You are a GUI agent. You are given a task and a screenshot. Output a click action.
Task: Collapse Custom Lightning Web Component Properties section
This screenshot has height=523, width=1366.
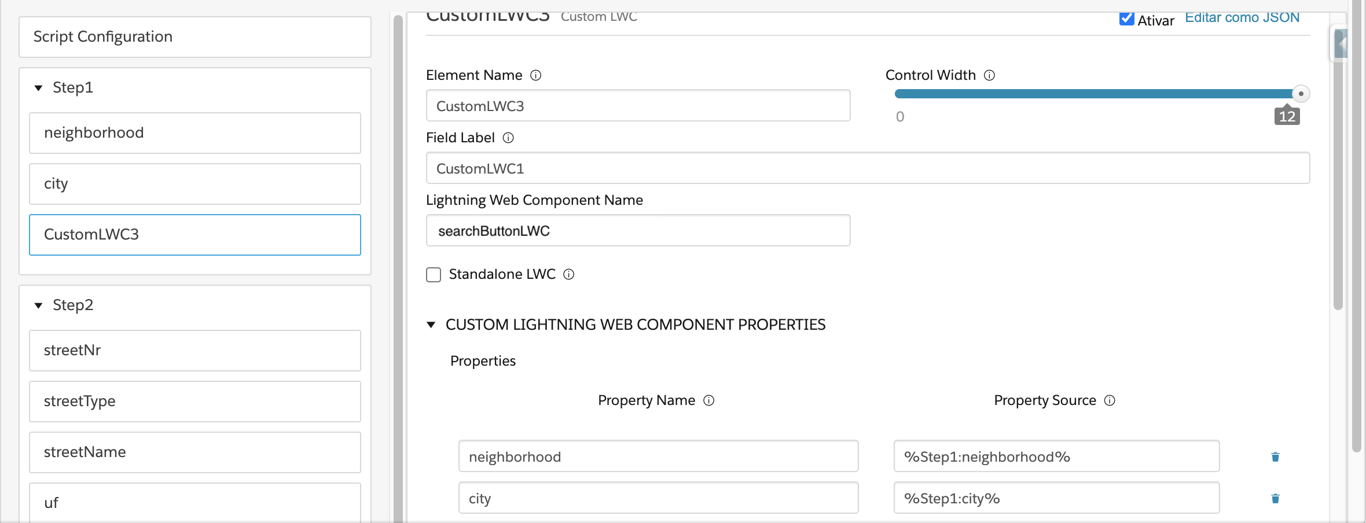431,325
